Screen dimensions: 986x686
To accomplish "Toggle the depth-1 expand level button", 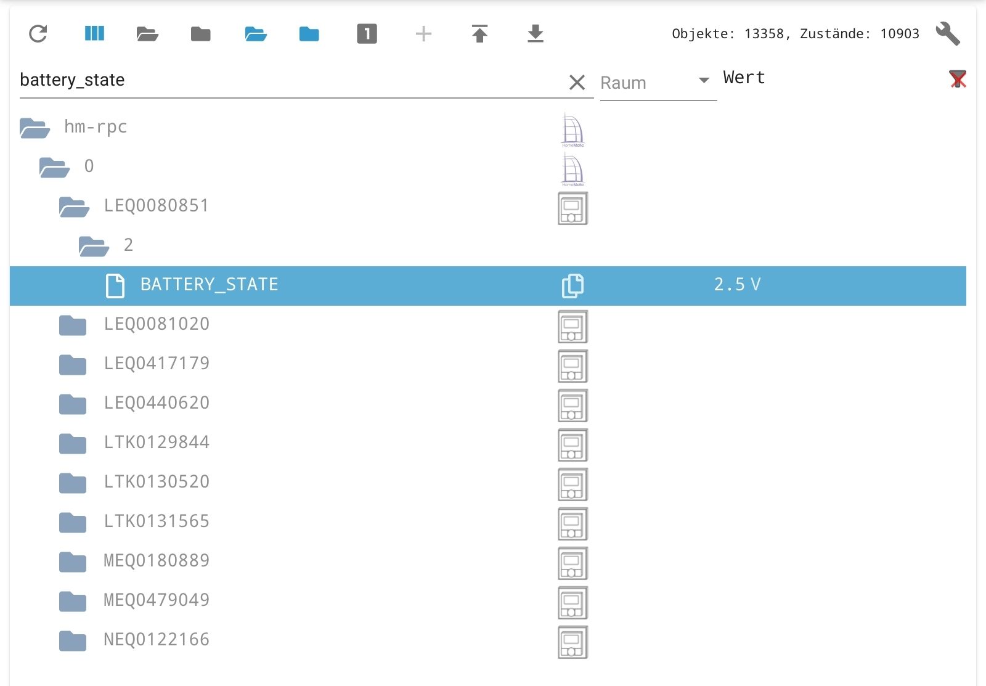I will (x=365, y=34).
